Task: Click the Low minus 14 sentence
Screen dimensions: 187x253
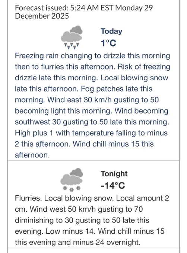Action: pyautogui.click(x=70, y=231)
